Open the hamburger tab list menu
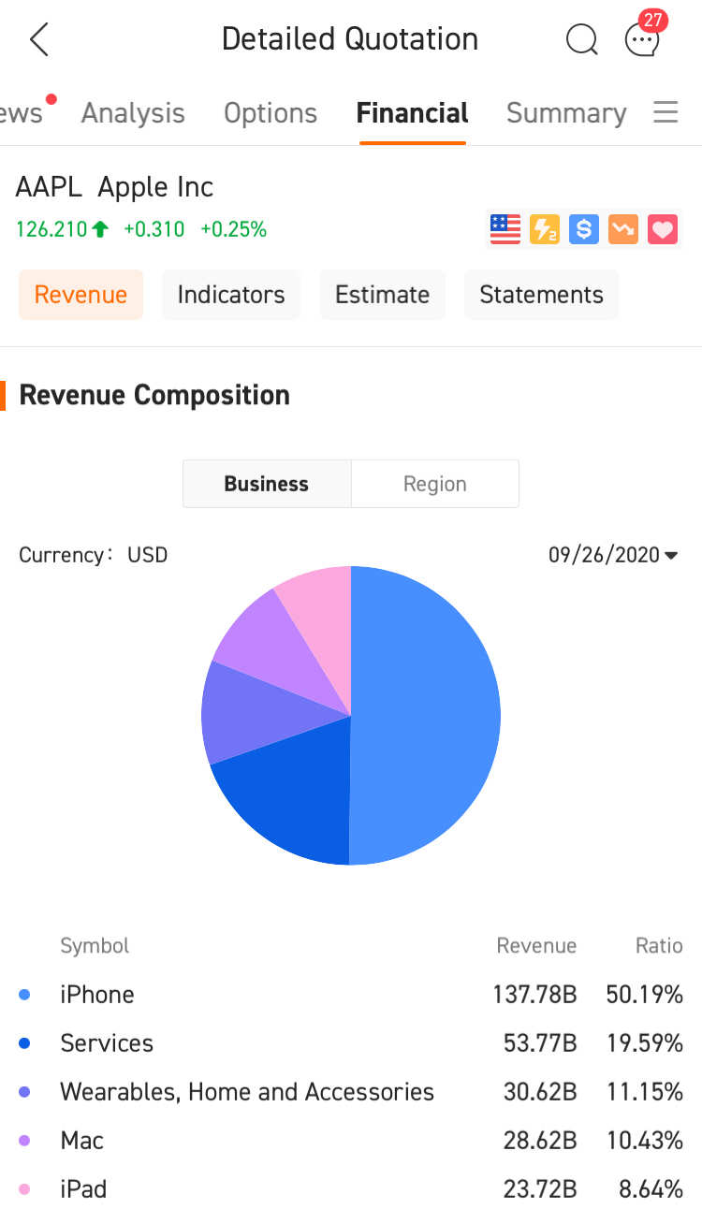702x1209 pixels. pyautogui.click(x=665, y=113)
